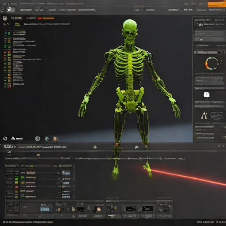Click the beige figure icon in properties panel
This screenshot has height=226, width=226.
coord(204,115)
